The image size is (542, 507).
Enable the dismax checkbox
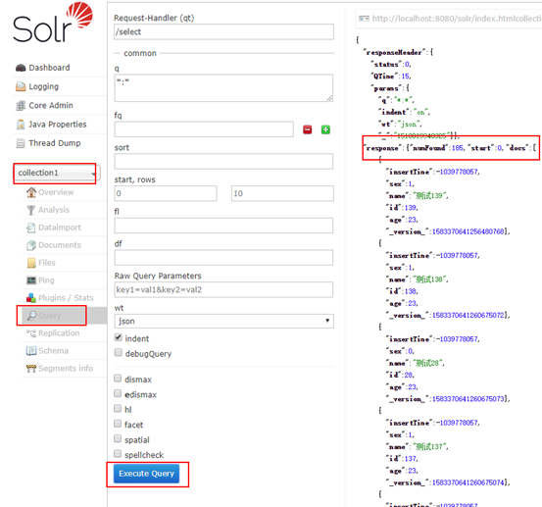pos(118,379)
